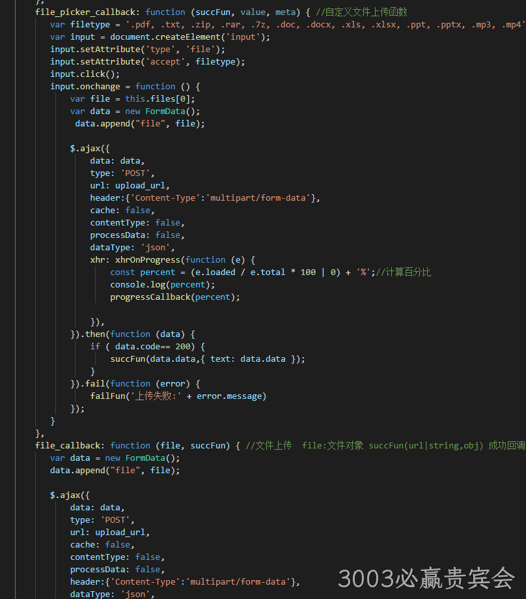The image size is (526, 599).
Task: Click "error.message" in the failFun call
Action: tap(229, 396)
